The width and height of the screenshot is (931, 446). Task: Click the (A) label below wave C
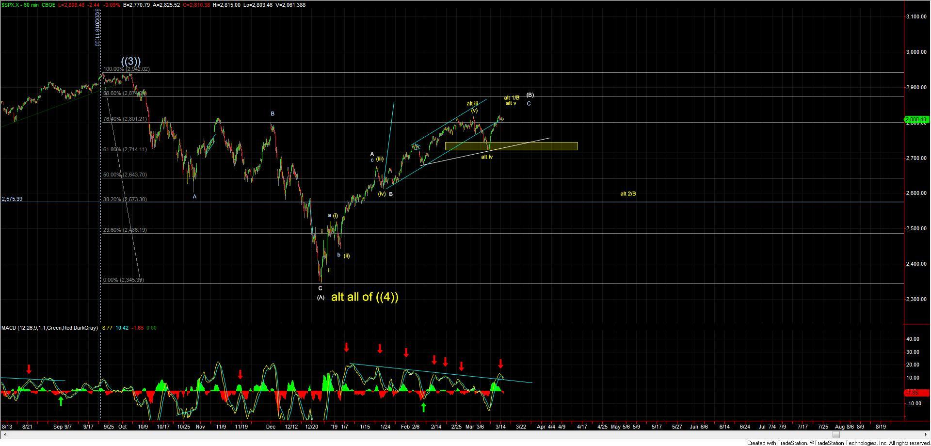point(321,298)
